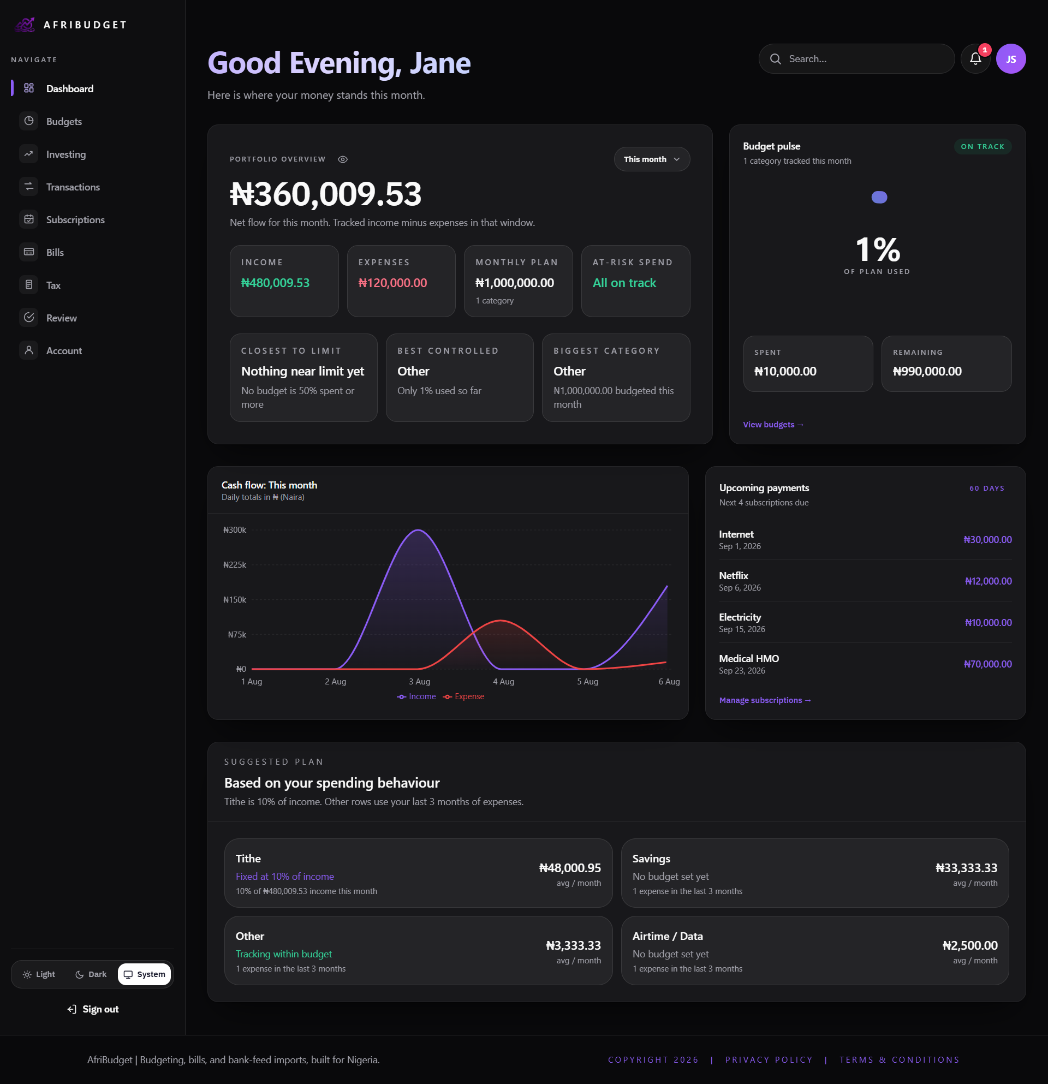Open Investing via its trend icon
Image resolution: width=1048 pixels, height=1084 pixels.
[29, 154]
